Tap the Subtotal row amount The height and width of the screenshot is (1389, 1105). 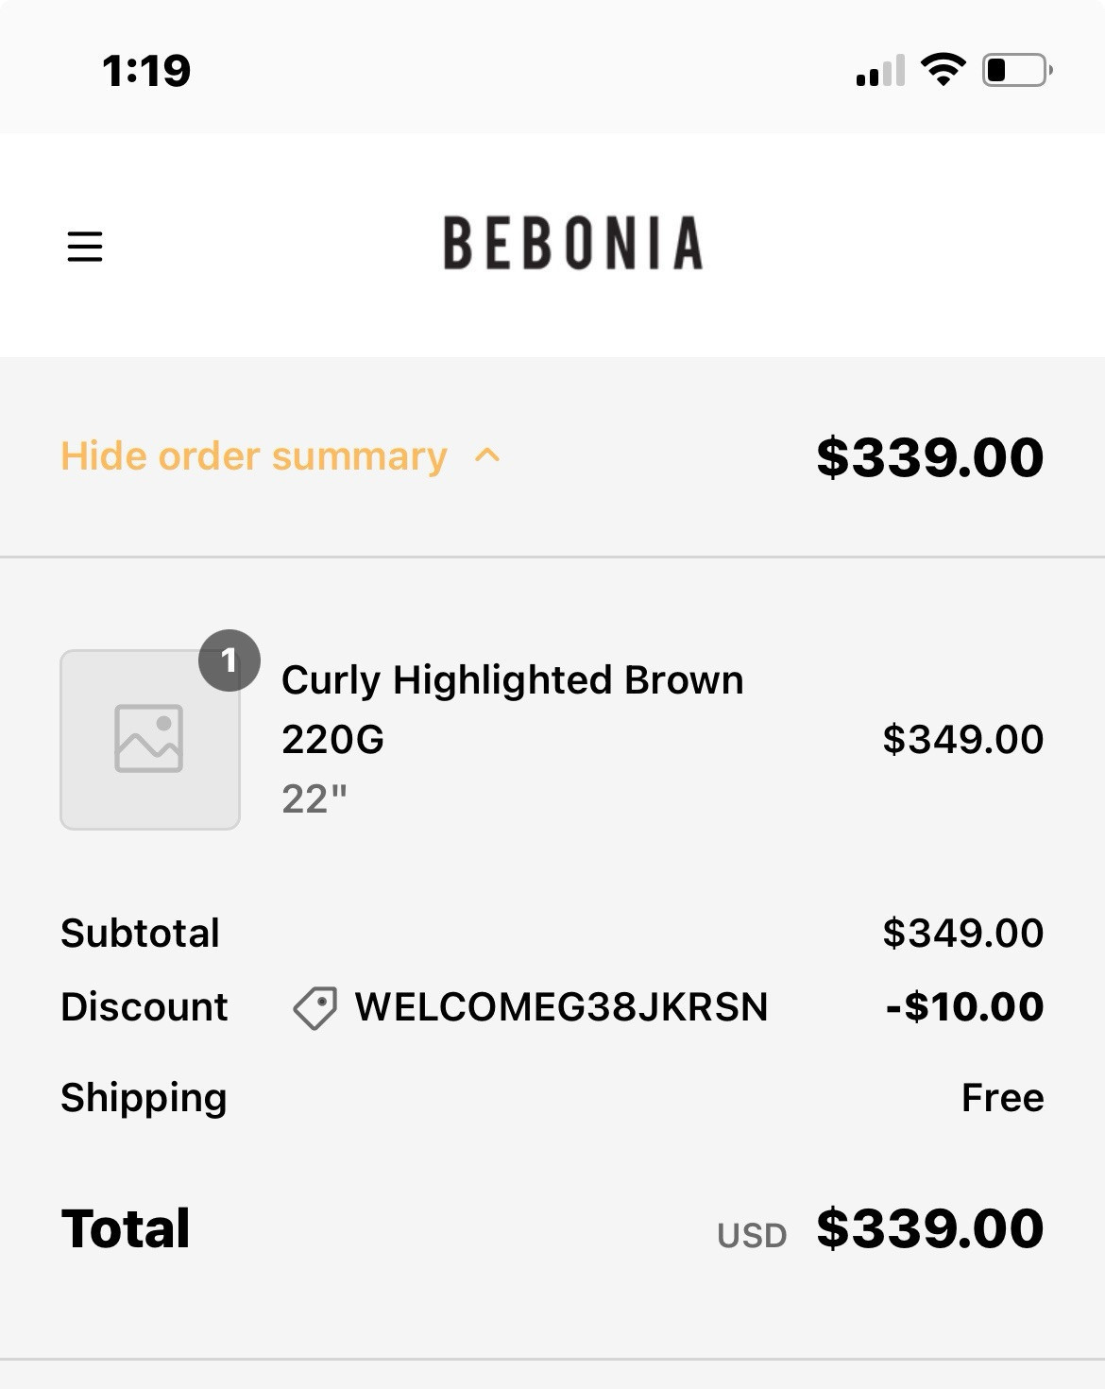point(963,934)
